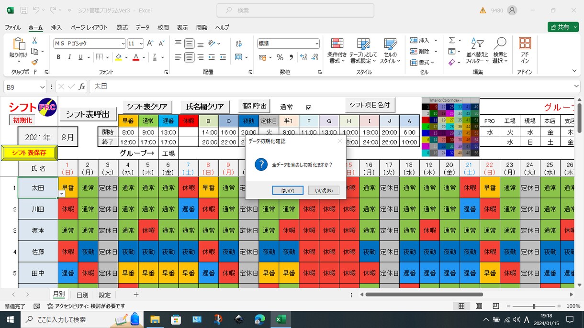Open the 条件付き書式 dropdown
584x328 pixels.
point(337,51)
